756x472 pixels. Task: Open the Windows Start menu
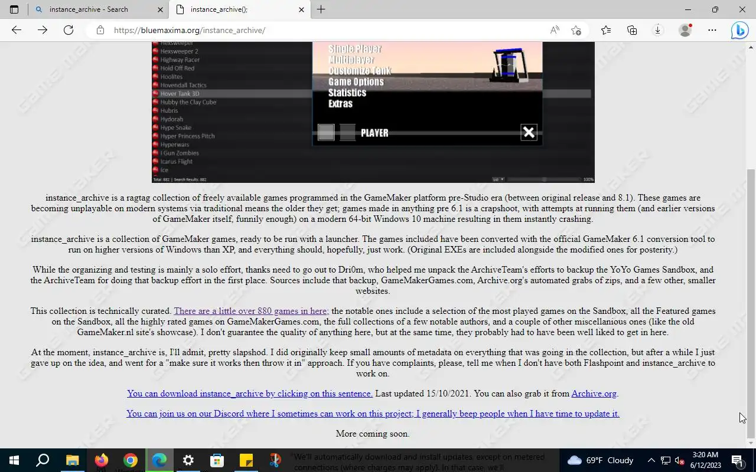(14, 460)
